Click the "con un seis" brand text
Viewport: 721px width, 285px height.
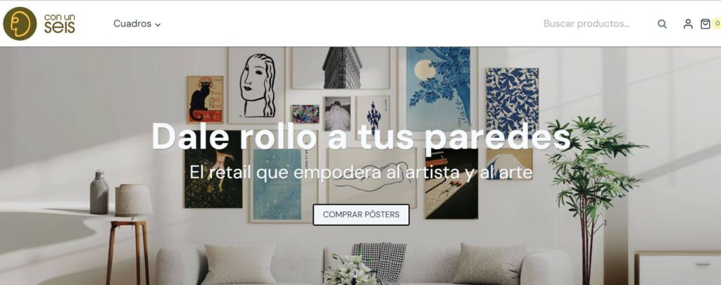[60, 24]
